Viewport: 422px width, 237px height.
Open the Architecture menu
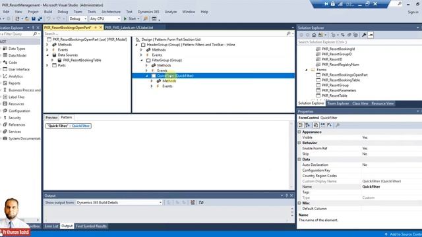pyautogui.click(x=111, y=12)
